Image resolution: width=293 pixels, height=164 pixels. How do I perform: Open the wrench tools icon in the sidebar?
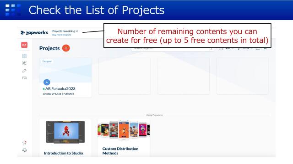[x=24, y=71]
